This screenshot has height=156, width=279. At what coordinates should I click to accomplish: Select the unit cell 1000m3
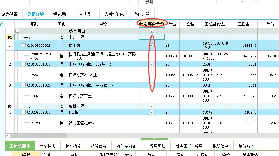point(172,56)
